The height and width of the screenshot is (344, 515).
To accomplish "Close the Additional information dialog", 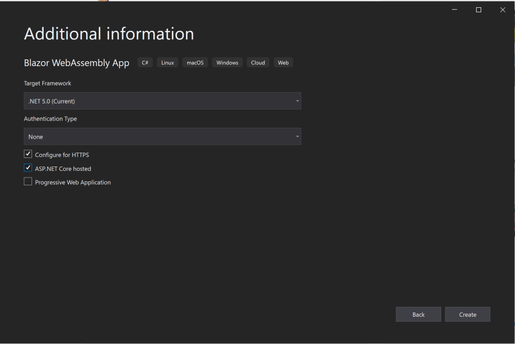I will pos(502,10).
